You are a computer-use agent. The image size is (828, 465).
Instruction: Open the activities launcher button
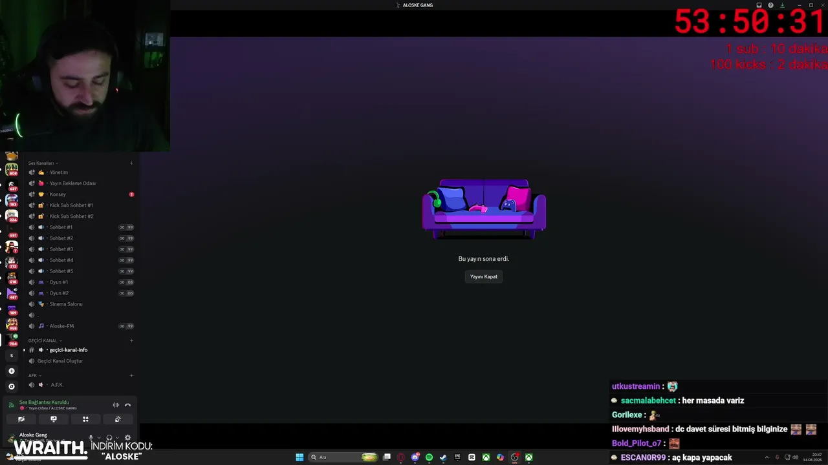coord(85,419)
